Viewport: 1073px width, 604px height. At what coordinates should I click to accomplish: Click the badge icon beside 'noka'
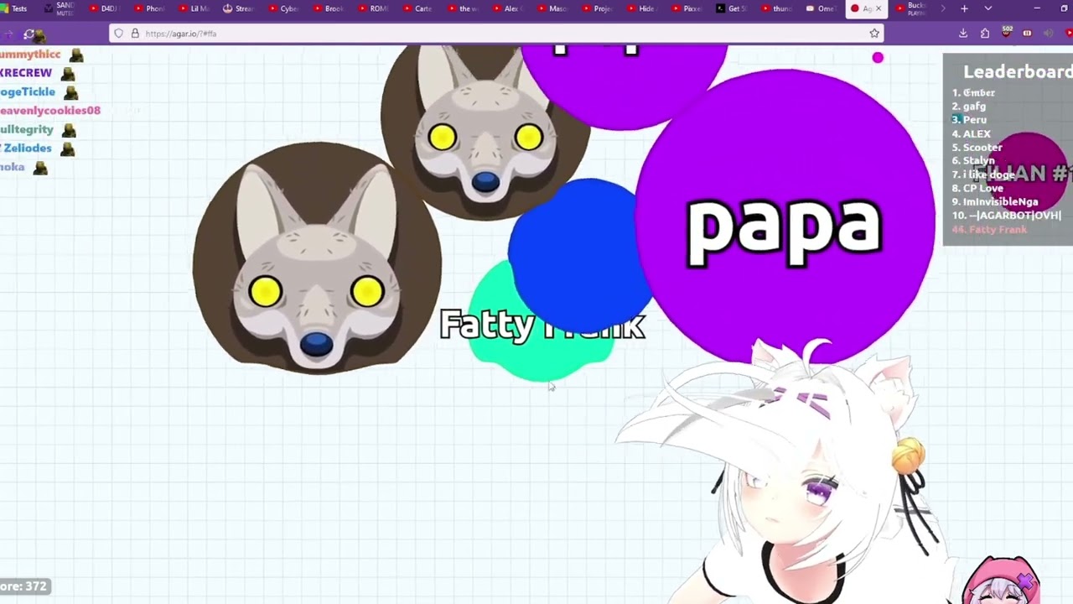39,168
